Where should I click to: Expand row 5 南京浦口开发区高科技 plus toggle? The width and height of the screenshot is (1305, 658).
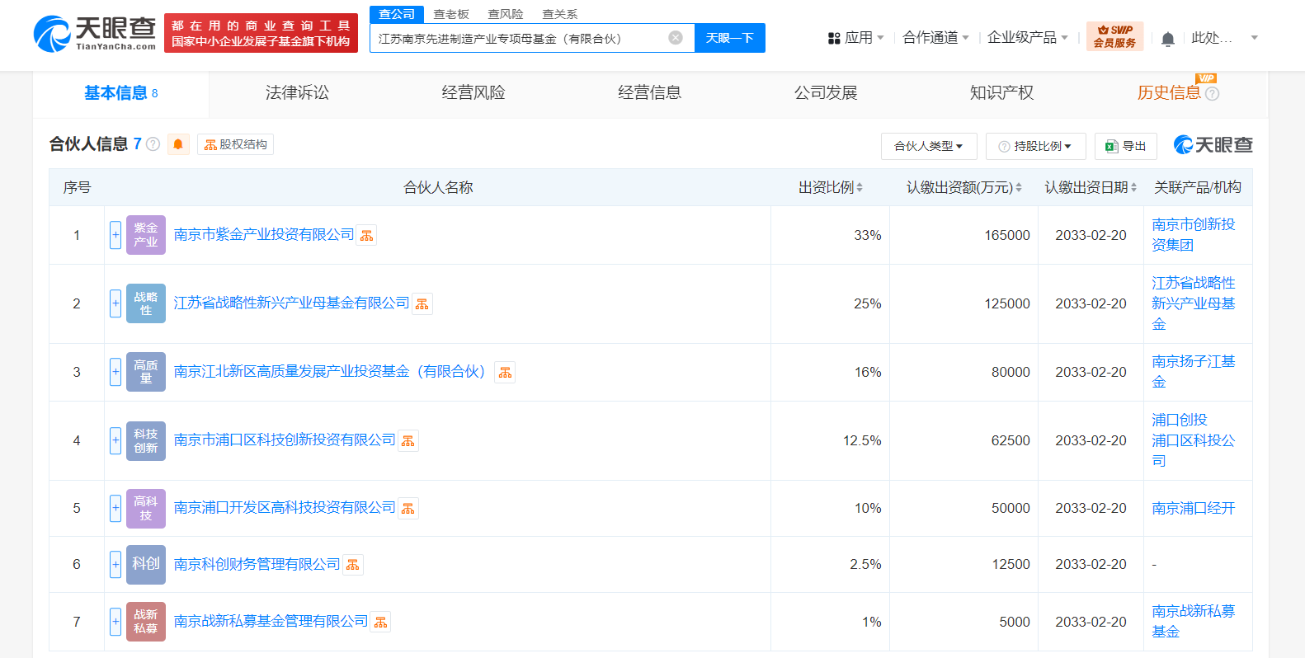pyautogui.click(x=115, y=508)
